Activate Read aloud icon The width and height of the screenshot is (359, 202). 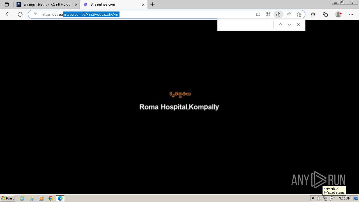(289, 14)
